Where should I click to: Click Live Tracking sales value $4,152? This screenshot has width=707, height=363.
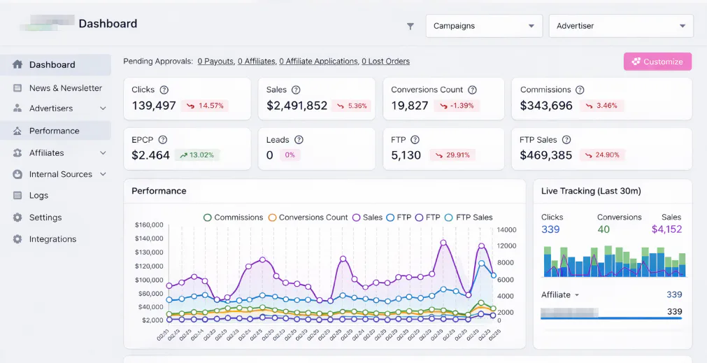point(666,229)
